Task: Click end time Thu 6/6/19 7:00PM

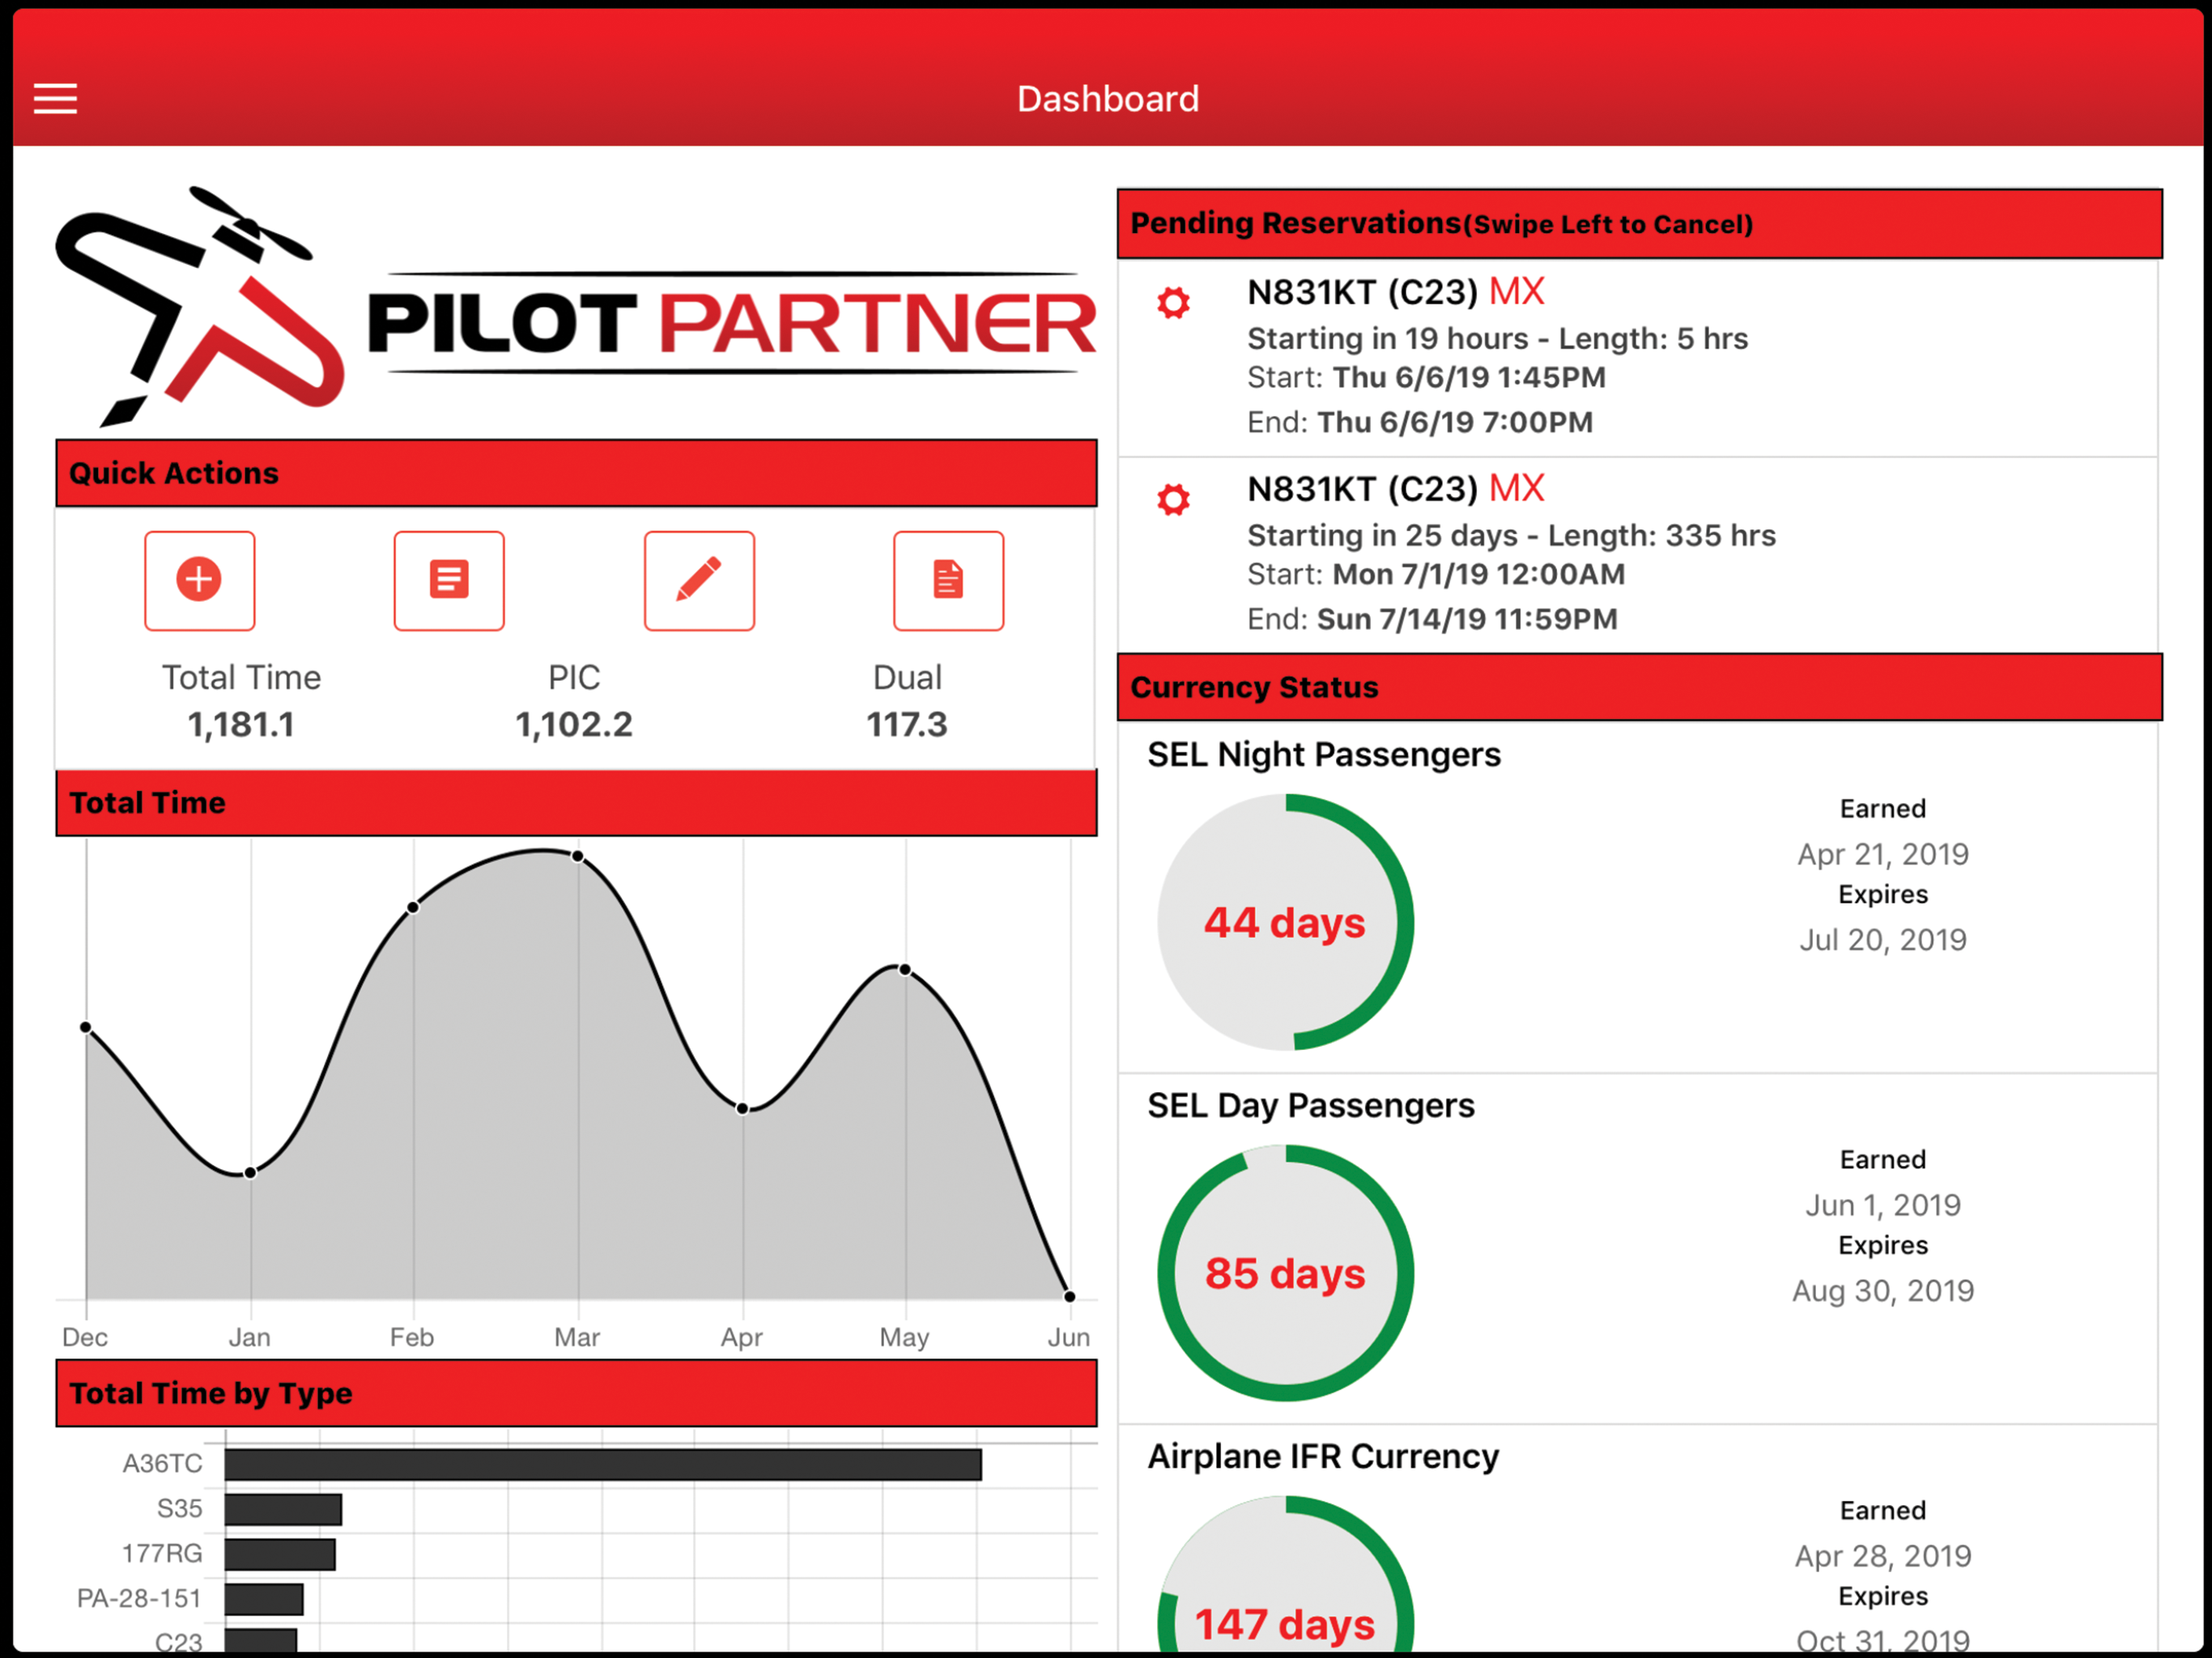Action: [x=1455, y=422]
